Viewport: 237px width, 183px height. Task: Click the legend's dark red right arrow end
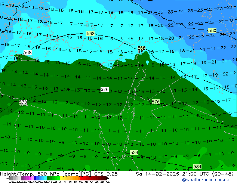pyautogui.click(x=107, y=178)
